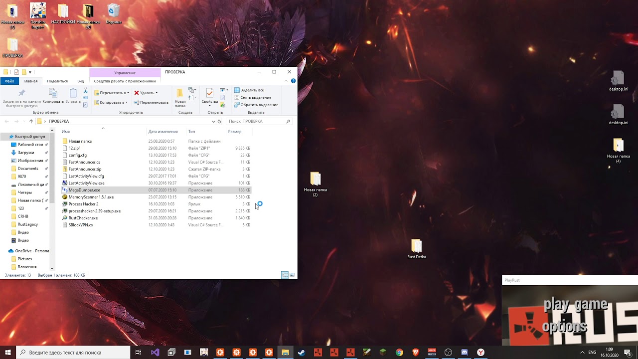Open the Файл menu tab

pos(9,81)
